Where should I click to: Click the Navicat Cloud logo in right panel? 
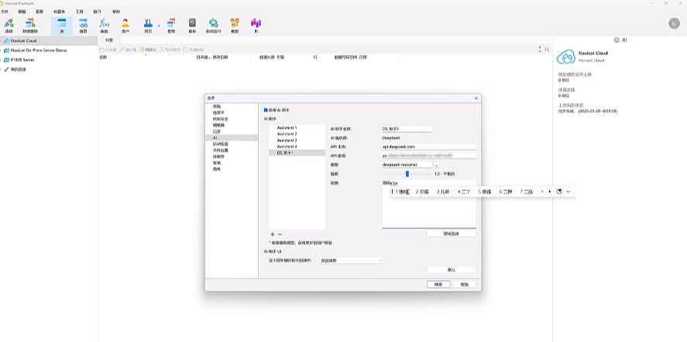[x=565, y=57]
